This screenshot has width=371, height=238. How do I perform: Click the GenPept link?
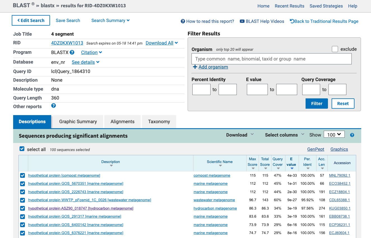coord(316,149)
